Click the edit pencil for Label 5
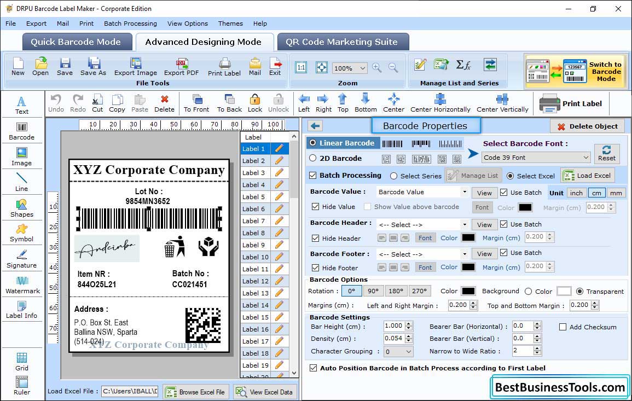The height and width of the screenshot is (401, 632). (279, 197)
